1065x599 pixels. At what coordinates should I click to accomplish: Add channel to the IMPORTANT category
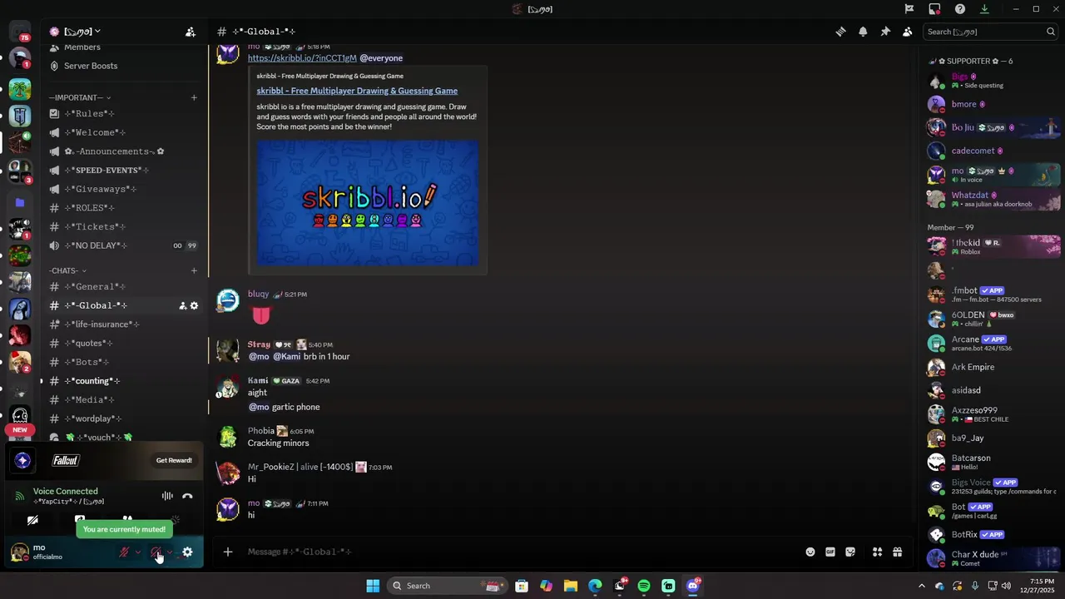(194, 97)
